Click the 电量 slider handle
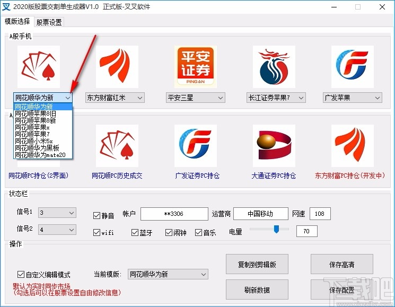This screenshot has height=307, width=395. click(276, 229)
